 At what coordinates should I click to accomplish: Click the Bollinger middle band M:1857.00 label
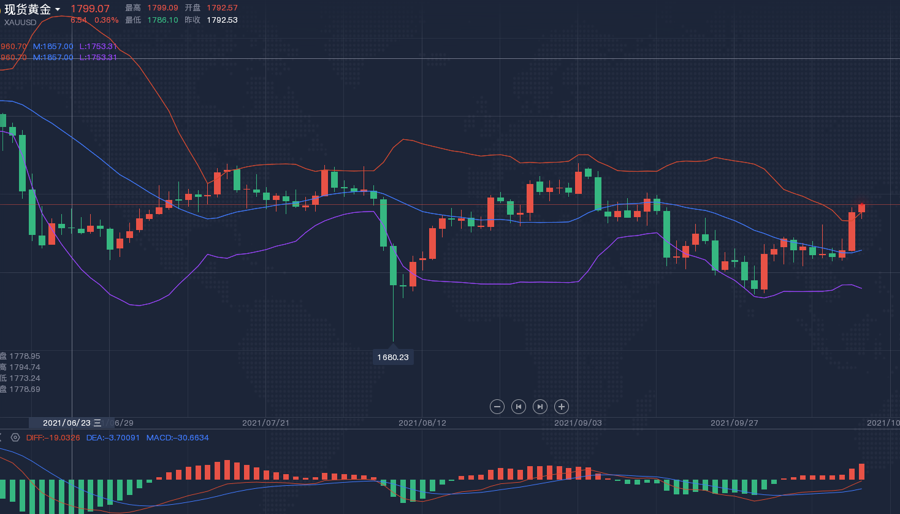(x=53, y=47)
